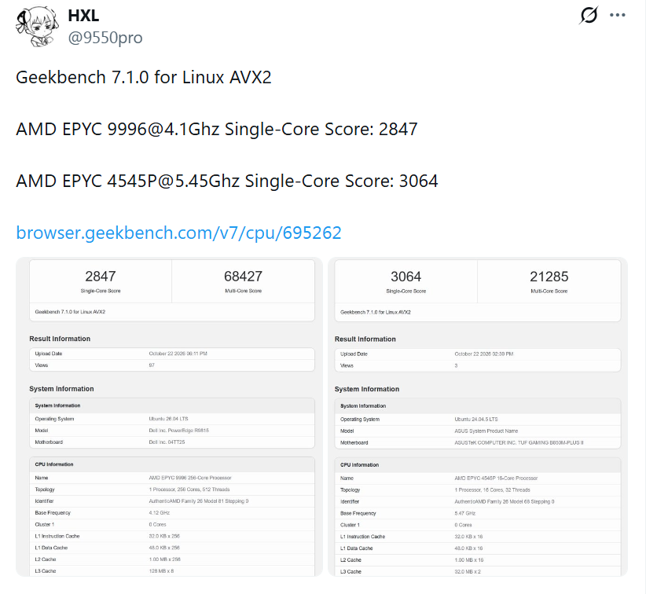Viewport: 646px width, 594px height.
Task: Click upload date 'October 22 2026 02:39 PM'
Action: pyautogui.click(x=484, y=354)
